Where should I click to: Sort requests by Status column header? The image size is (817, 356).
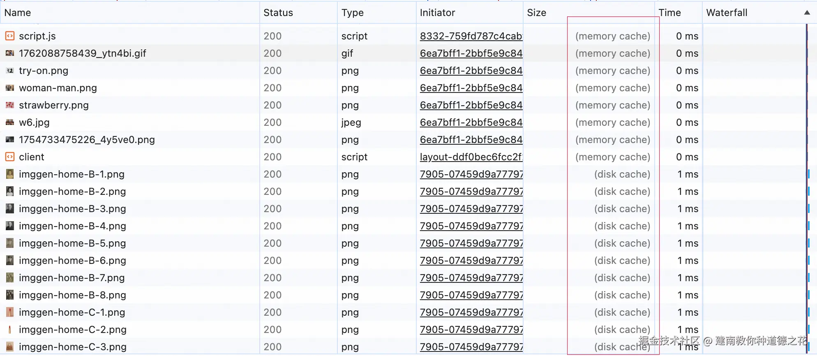tap(278, 13)
